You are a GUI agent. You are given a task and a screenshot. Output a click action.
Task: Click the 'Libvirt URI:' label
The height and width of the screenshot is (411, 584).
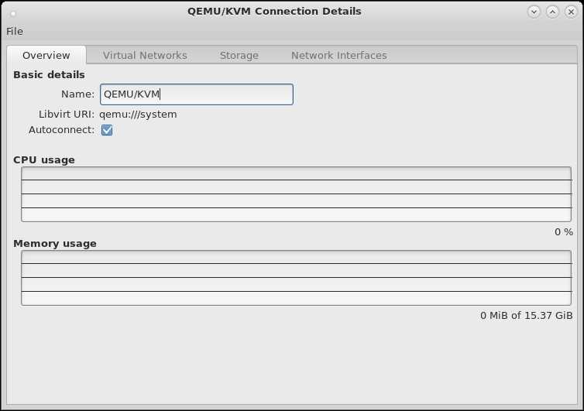pos(67,114)
